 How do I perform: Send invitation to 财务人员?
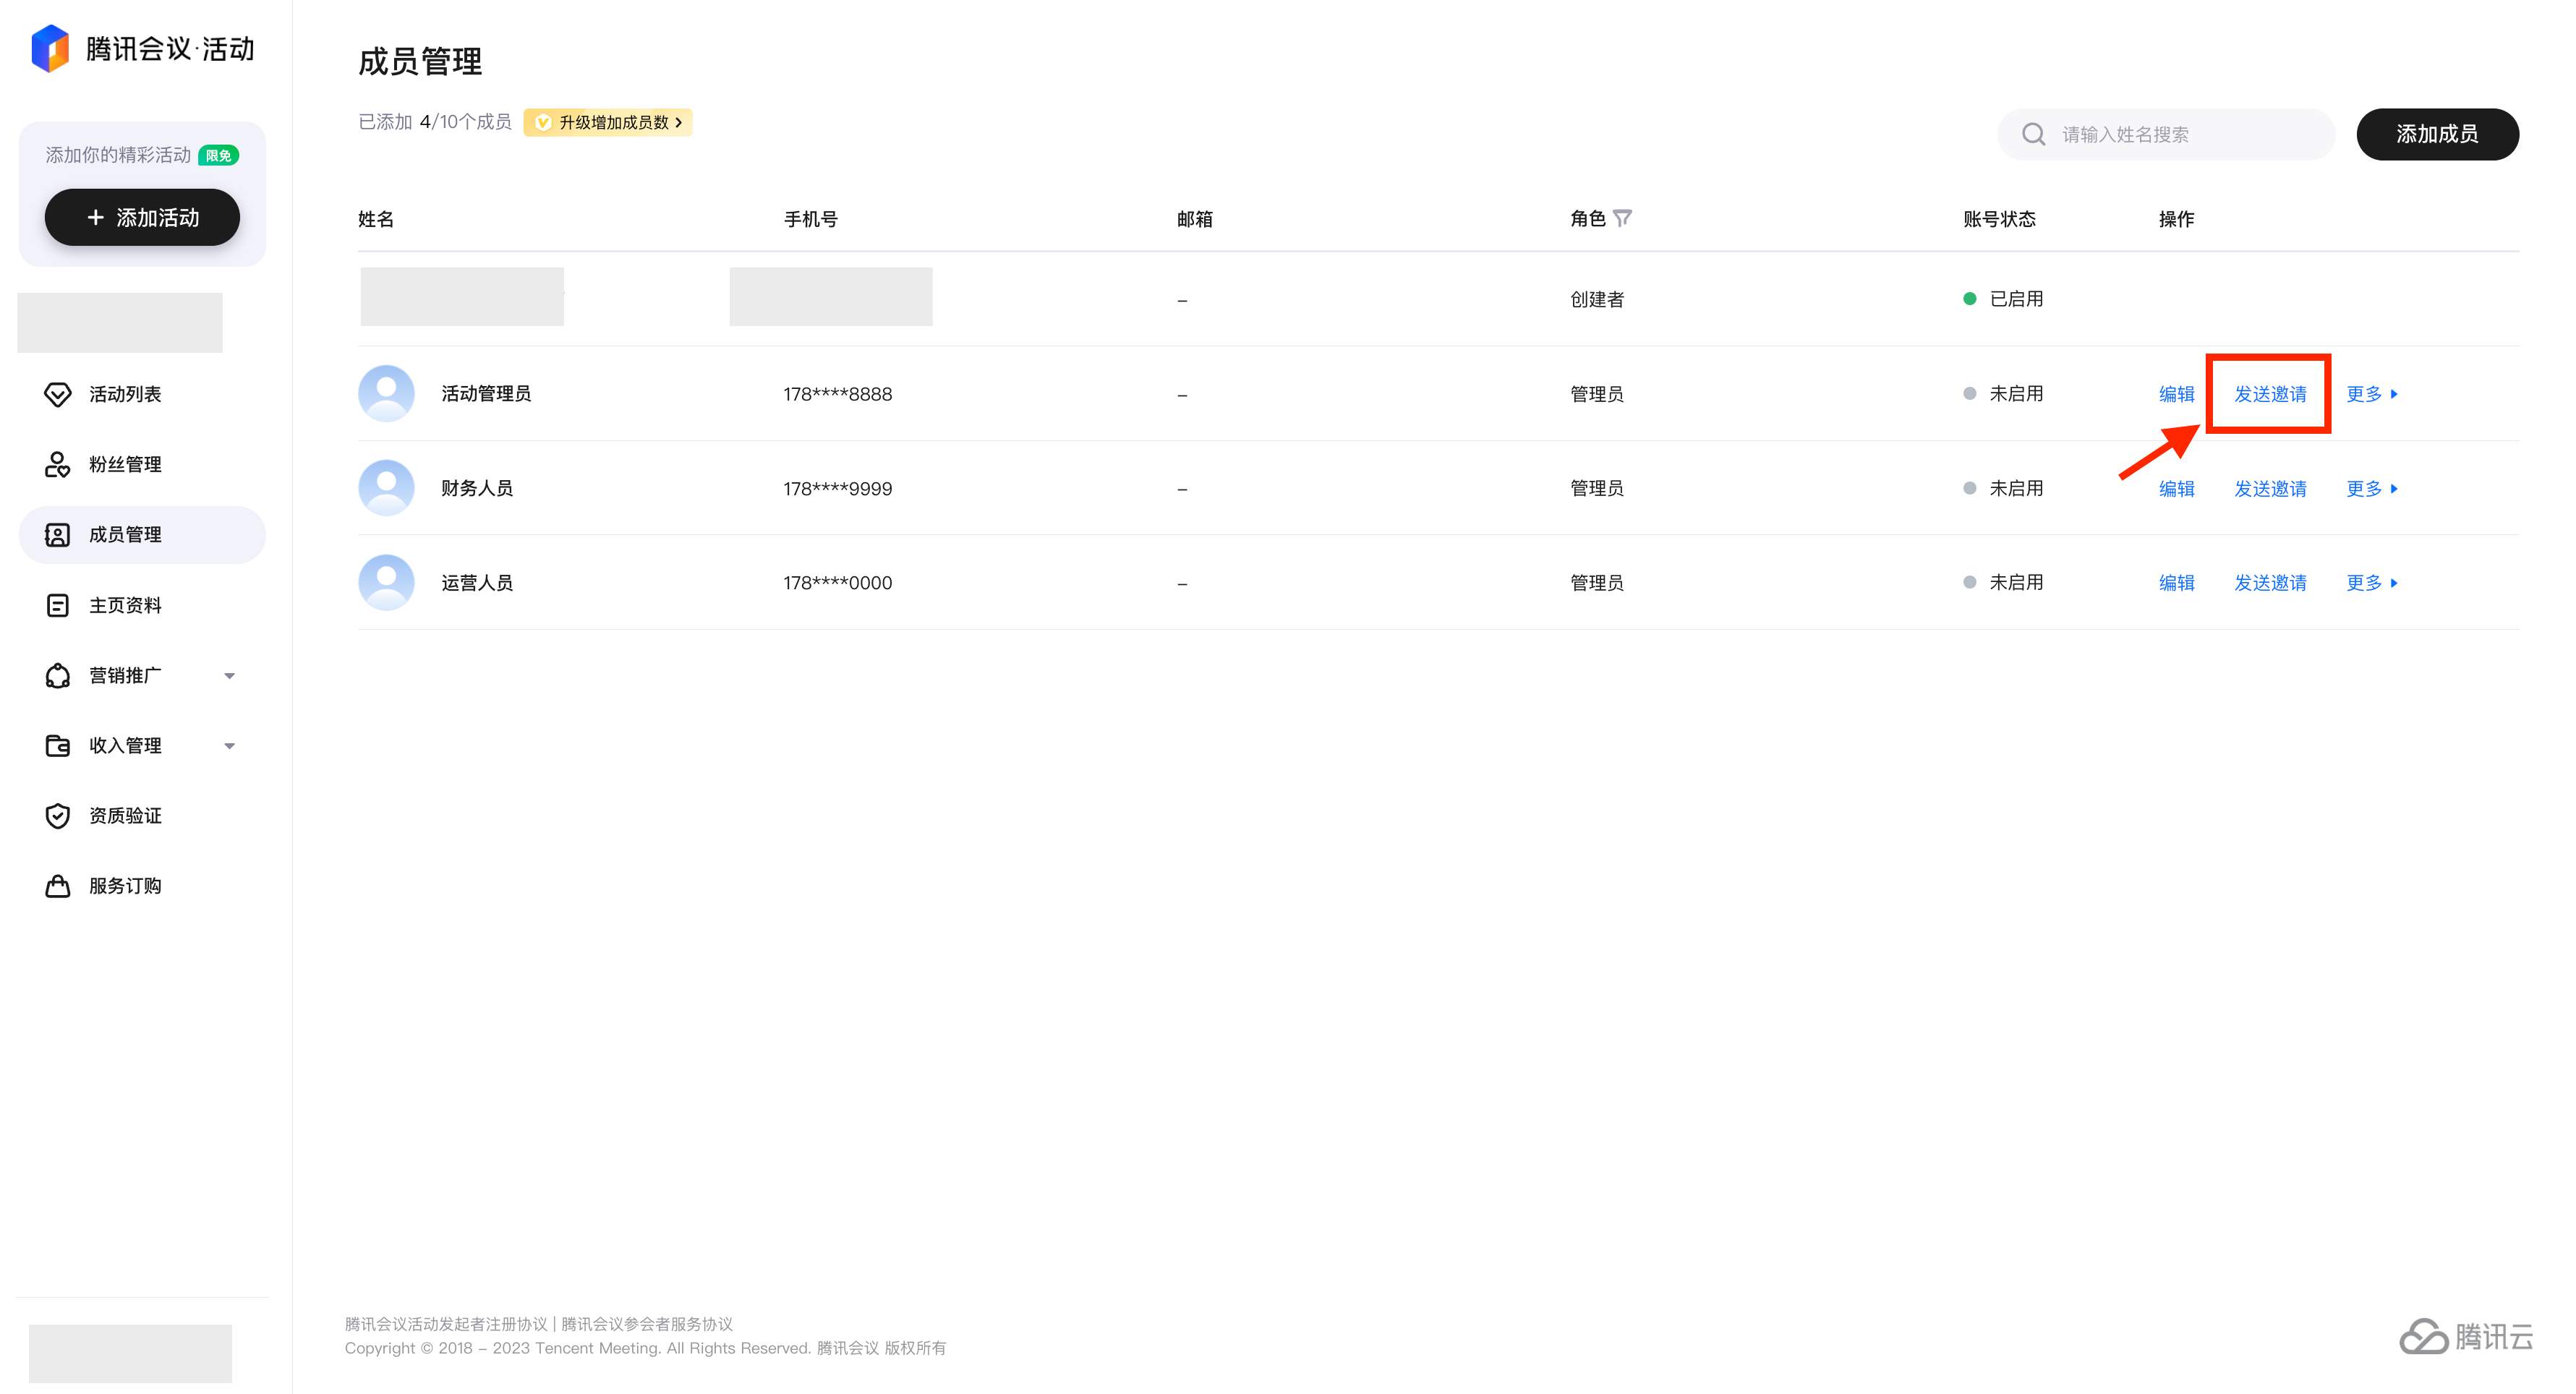(2270, 488)
